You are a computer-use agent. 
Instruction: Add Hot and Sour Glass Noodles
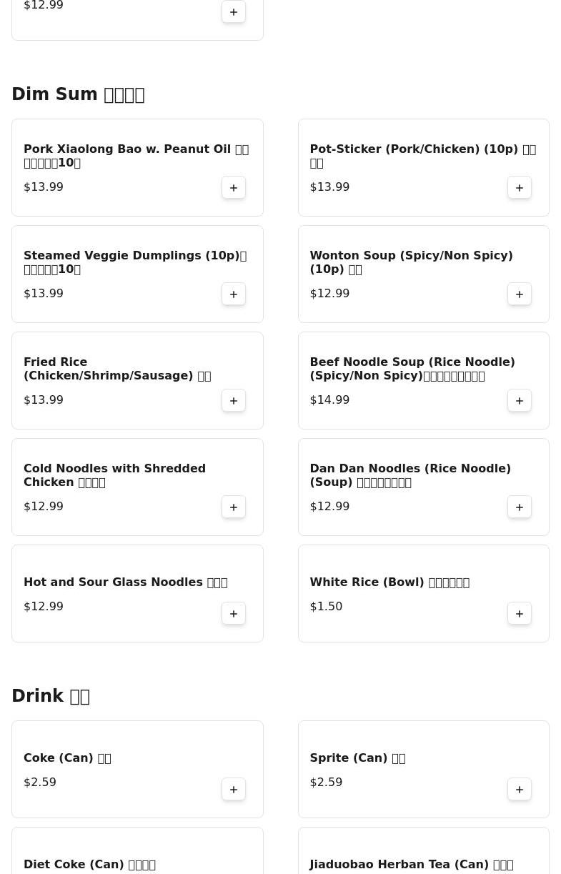coord(234,613)
